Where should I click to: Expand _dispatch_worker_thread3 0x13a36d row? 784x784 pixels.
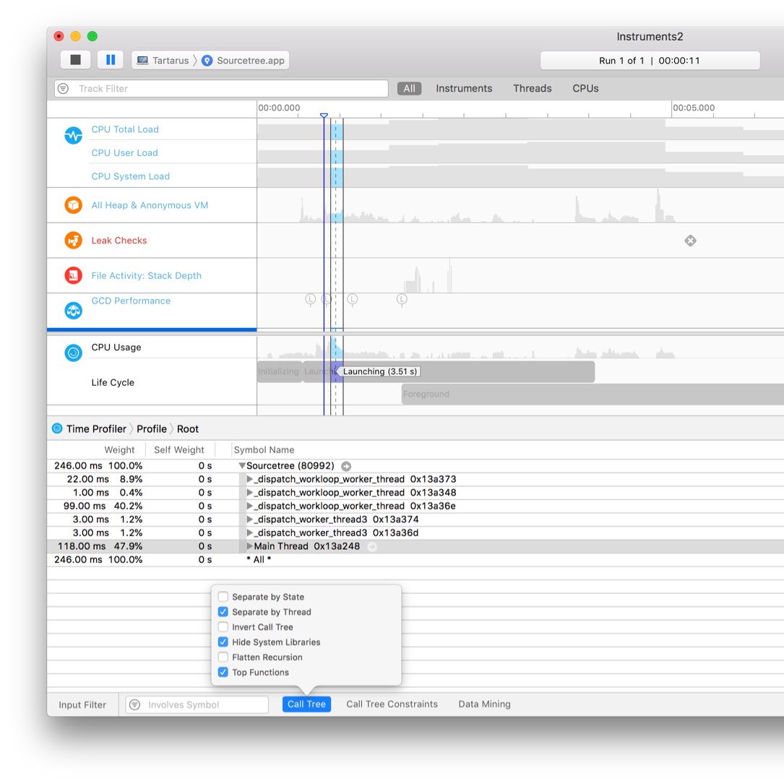click(249, 533)
